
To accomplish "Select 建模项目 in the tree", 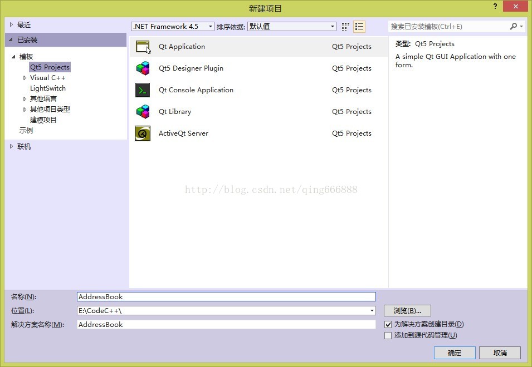I will coord(43,120).
